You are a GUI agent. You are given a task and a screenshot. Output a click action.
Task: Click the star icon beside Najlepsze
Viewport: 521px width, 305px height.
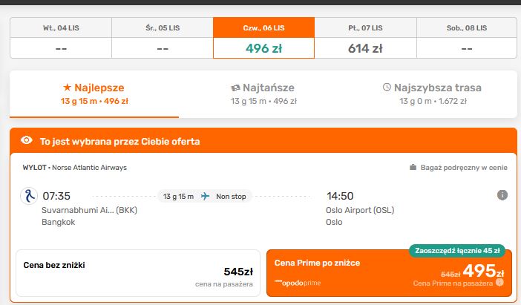pos(67,87)
